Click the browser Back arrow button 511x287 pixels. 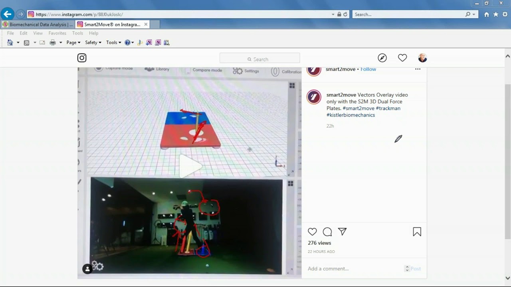[x=7, y=14]
